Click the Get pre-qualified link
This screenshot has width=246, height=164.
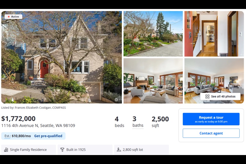click(48, 136)
